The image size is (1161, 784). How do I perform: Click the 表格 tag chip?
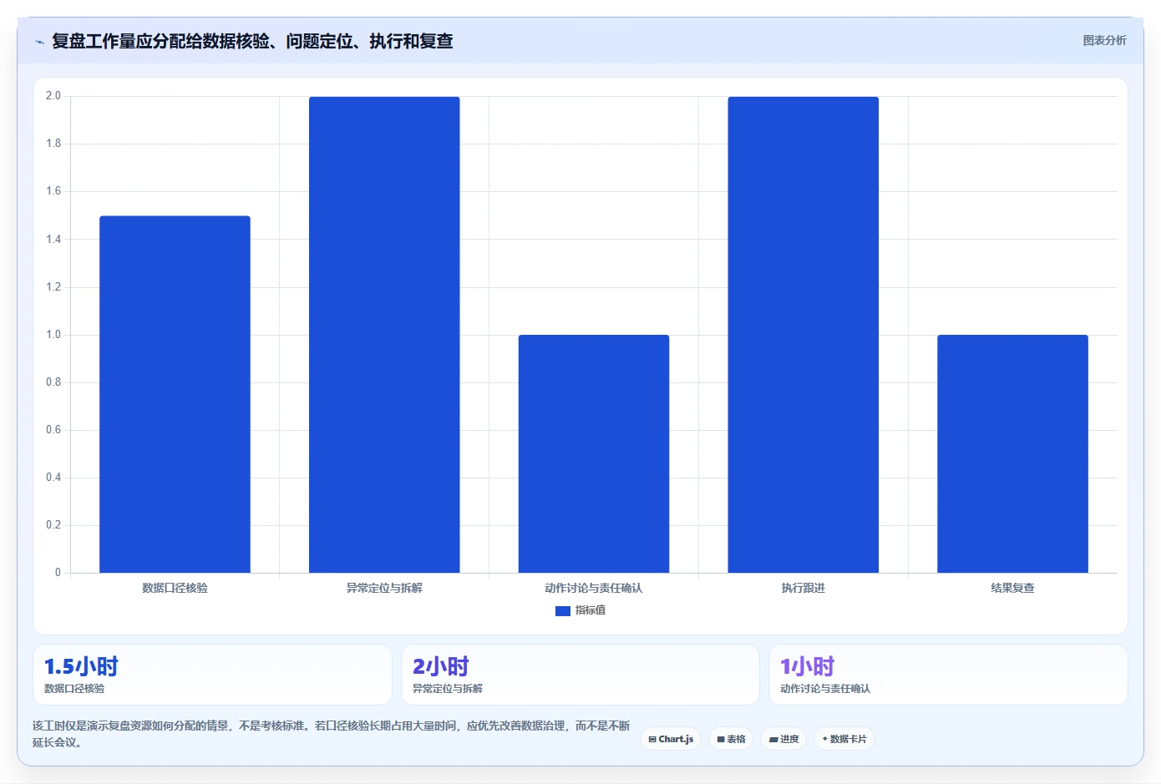click(x=731, y=739)
